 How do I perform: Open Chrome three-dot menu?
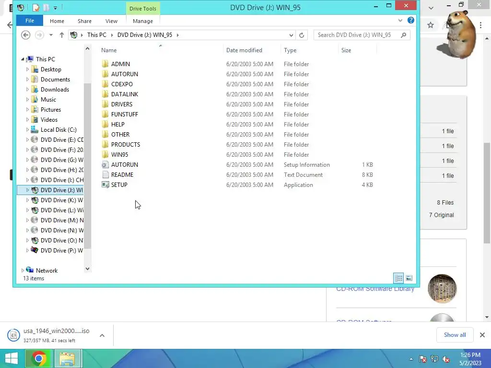tap(480, 25)
